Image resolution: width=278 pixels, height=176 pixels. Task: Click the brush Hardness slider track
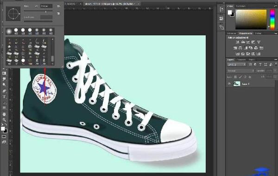tap(38, 21)
